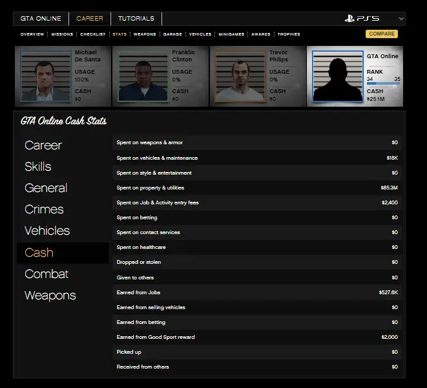Go to the Missions sub-navigation link
This screenshot has width=427, height=388.
62,34
